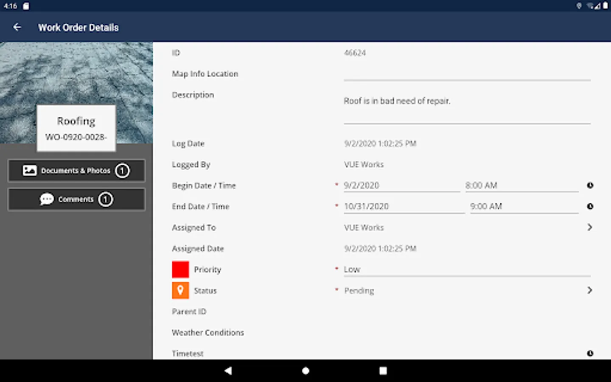Tap the clock icon for Begin Time

coord(590,185)
